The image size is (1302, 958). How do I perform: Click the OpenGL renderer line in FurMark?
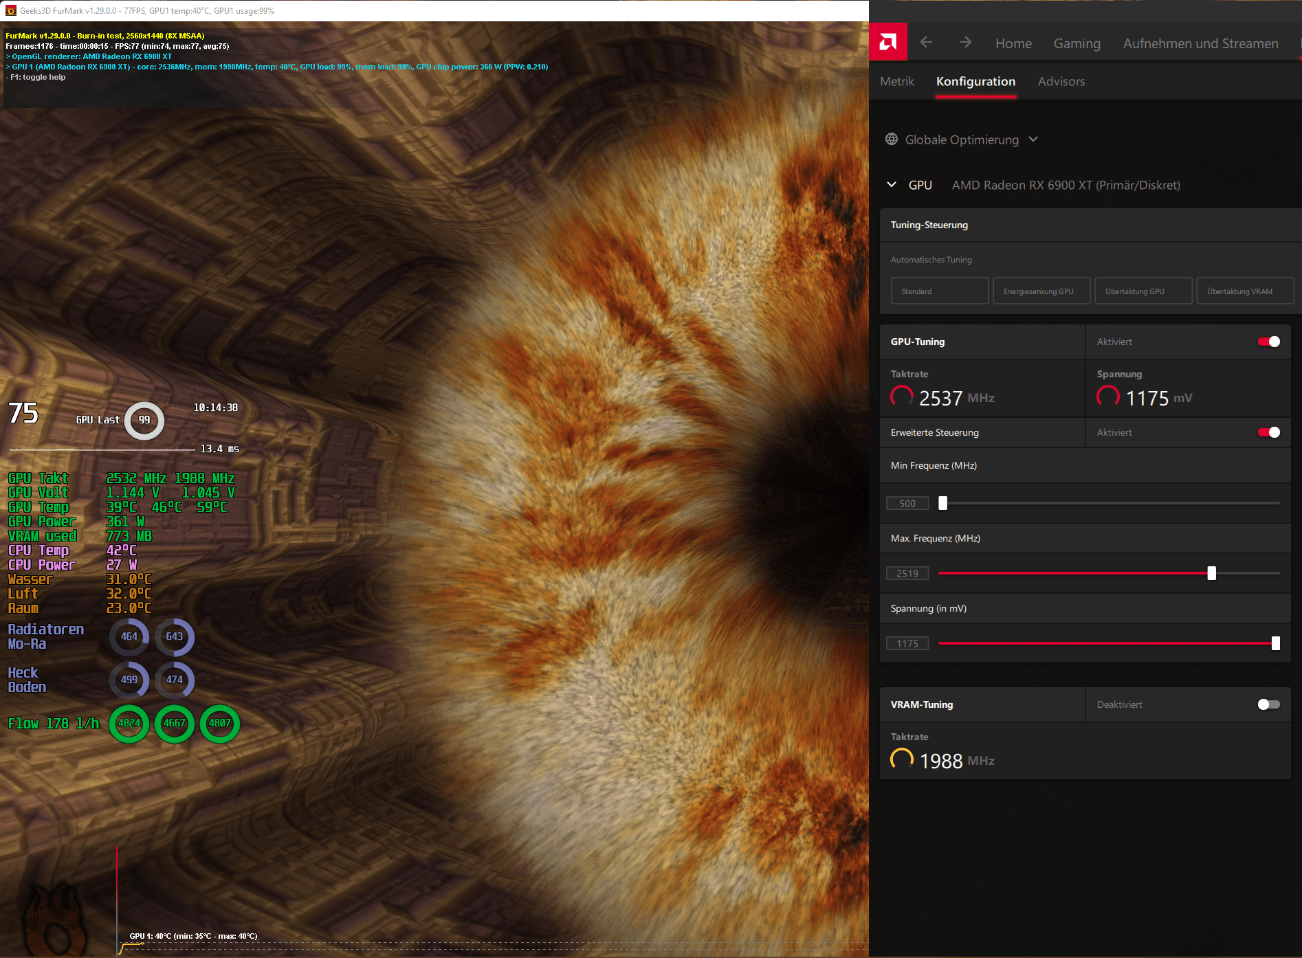91,56
